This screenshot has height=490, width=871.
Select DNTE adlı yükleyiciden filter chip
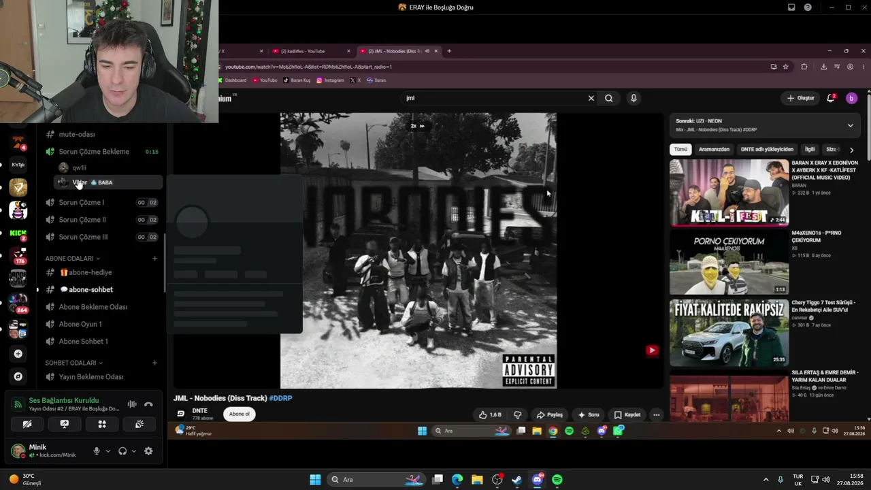[x=767, y=149]
